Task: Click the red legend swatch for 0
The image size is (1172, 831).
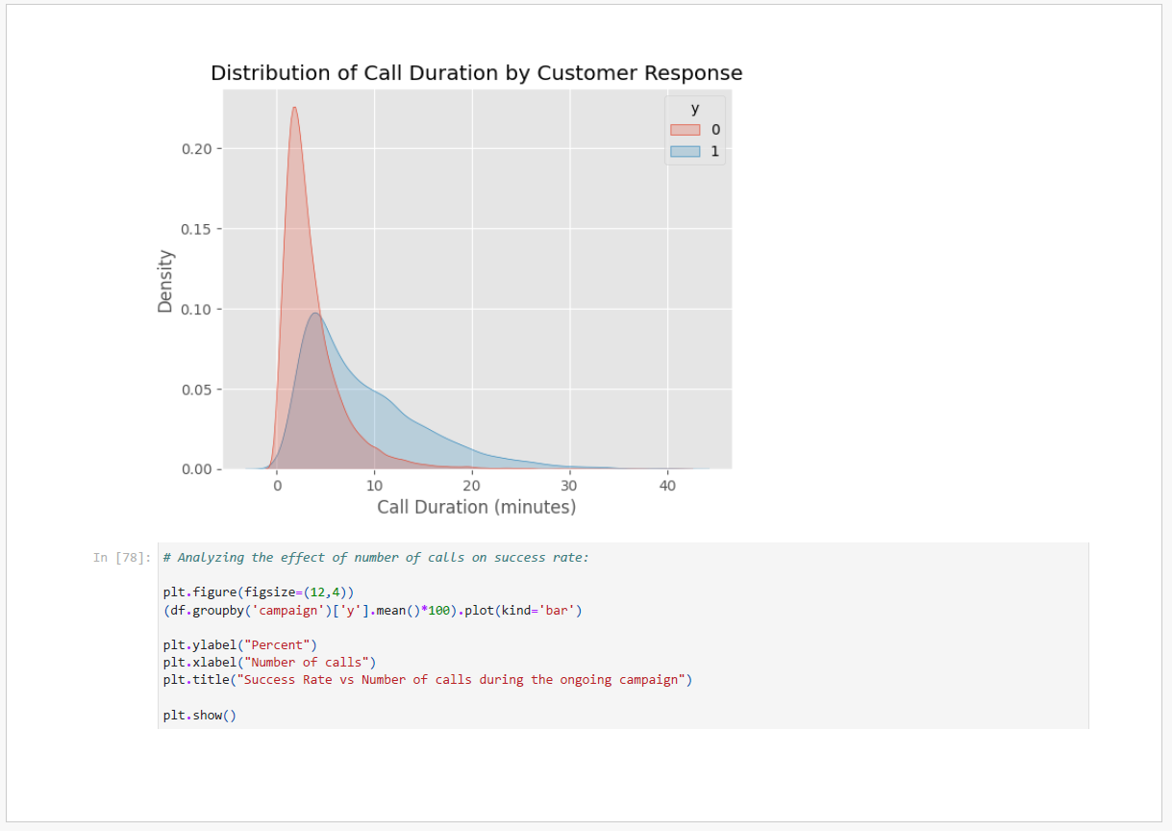Action: (685, 130)
